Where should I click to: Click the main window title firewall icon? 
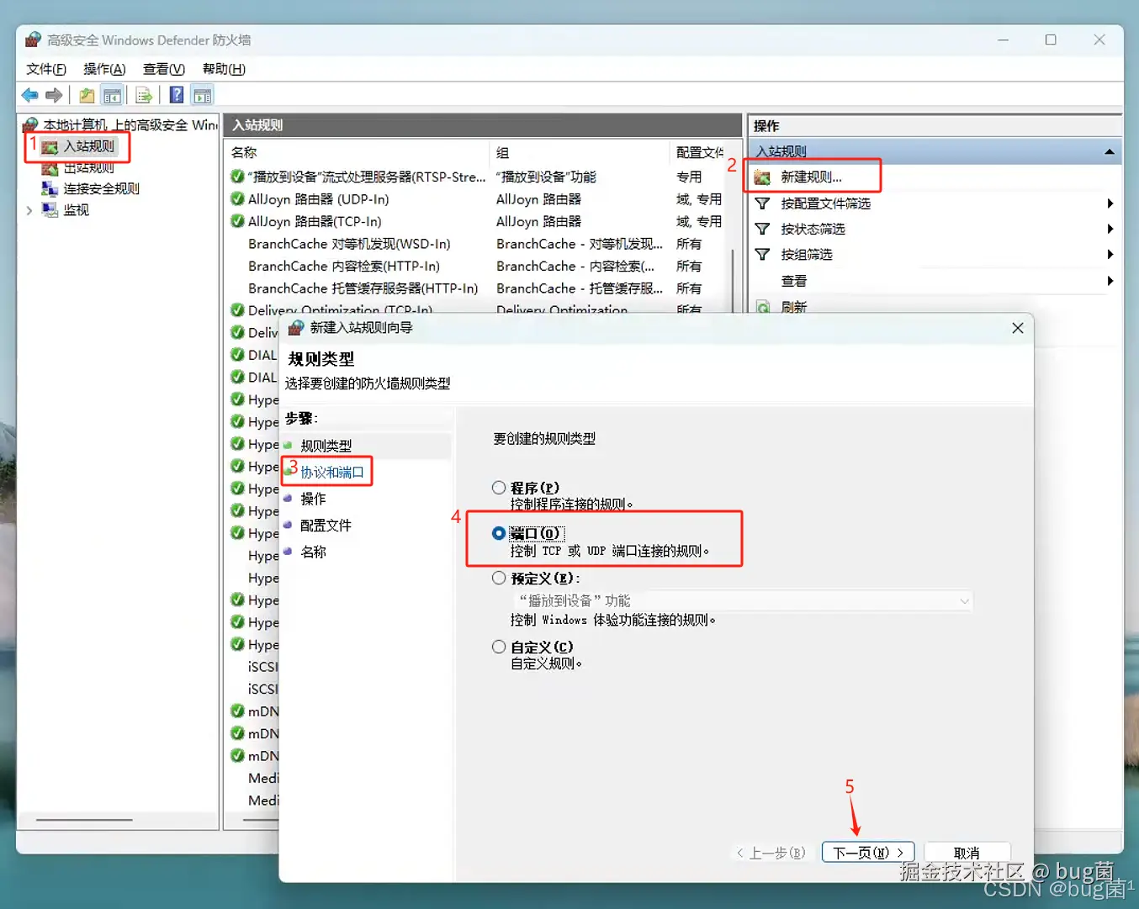pyautogui.click(x=34, y=40)
